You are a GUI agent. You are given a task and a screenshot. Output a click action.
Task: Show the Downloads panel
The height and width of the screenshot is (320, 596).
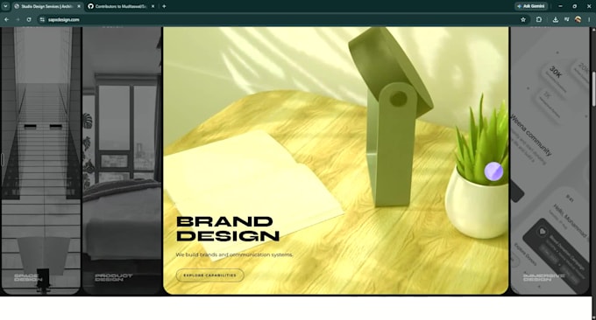(x=556, y=20)
